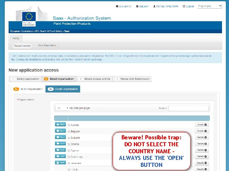
Task: Select the Denmark radio button
Action: (x=69, y=163)
